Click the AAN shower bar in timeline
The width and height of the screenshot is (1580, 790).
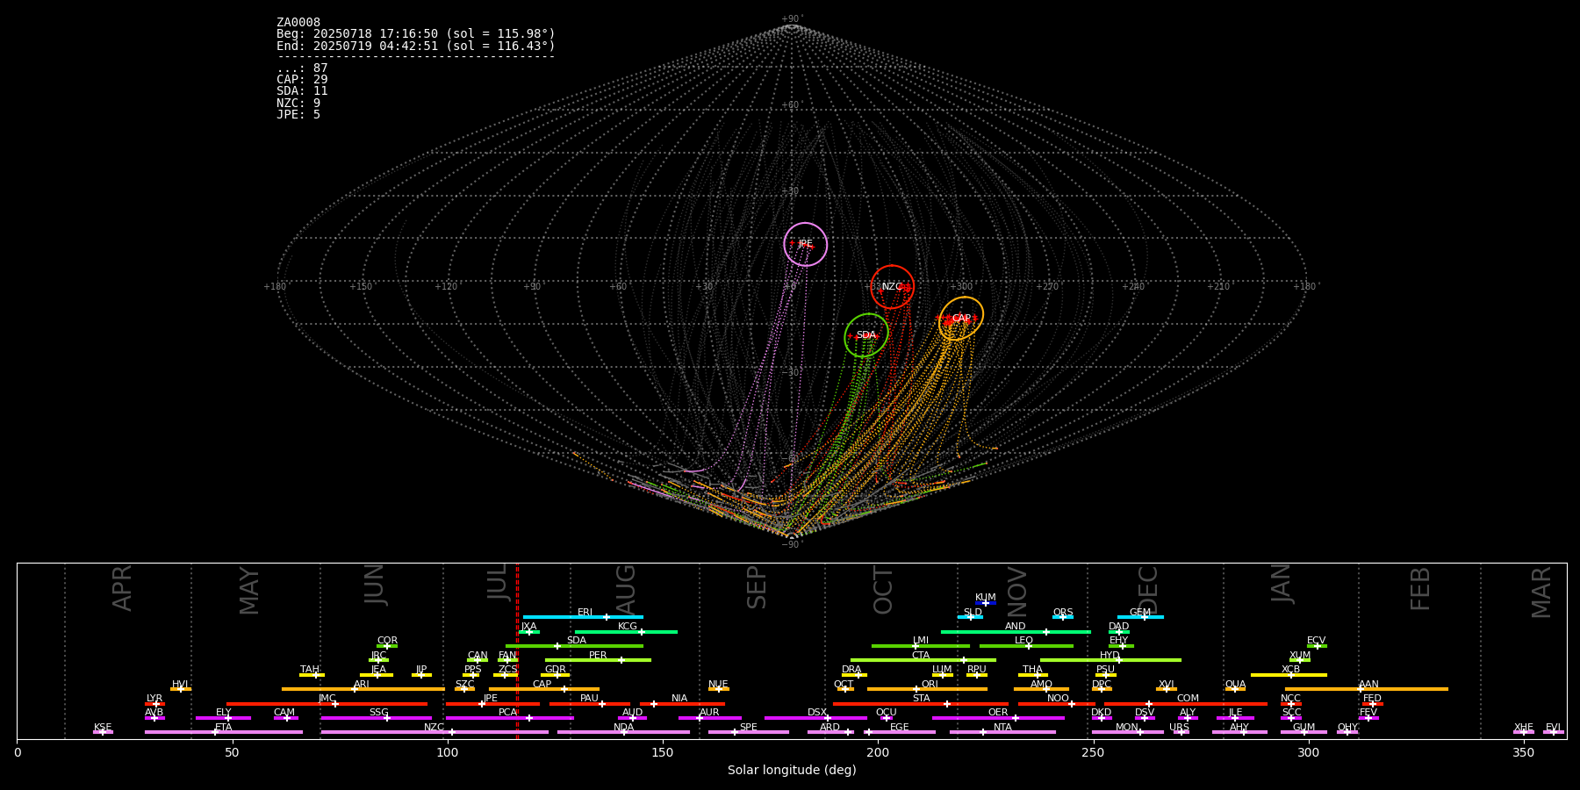1367,689
